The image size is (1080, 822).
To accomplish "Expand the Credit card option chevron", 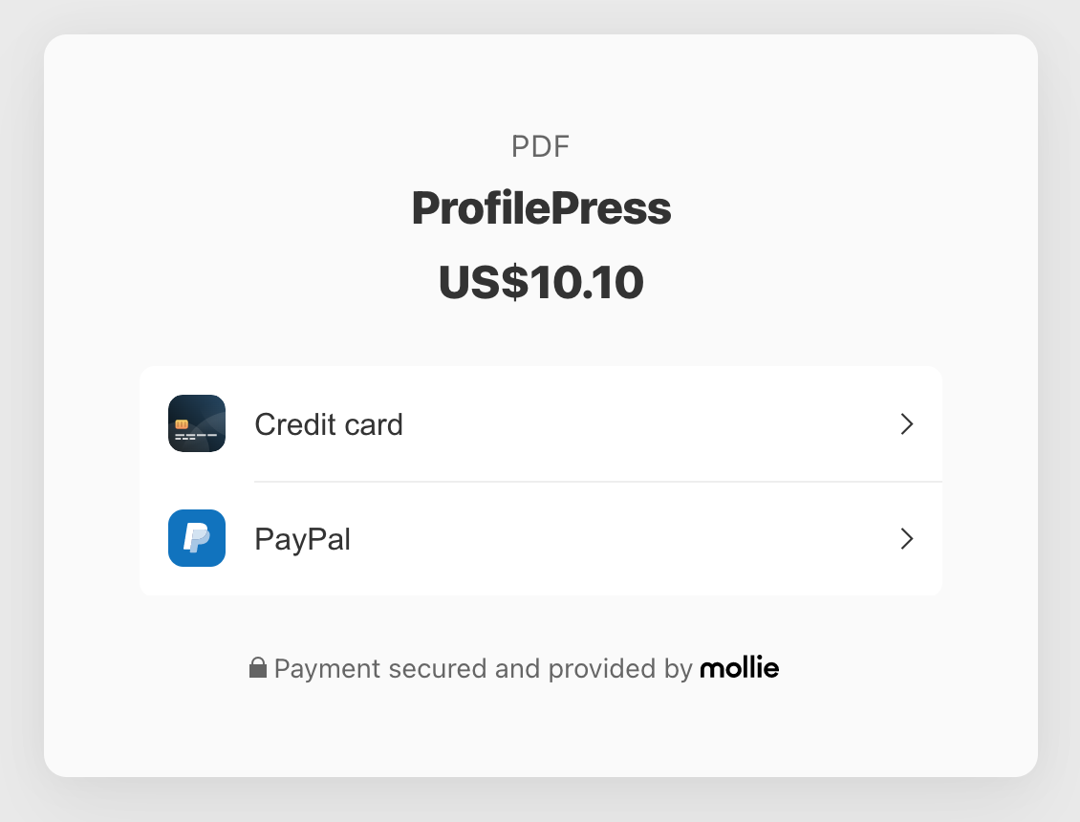I will tap(907, 424).
